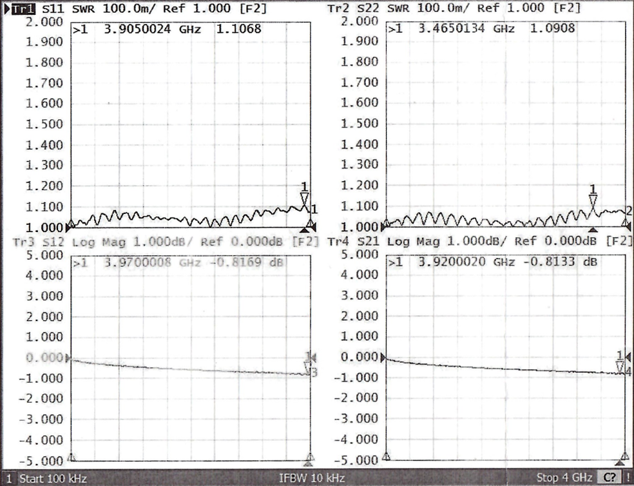Click the C? calibration status indicator
Image resolution: width=634 pixels, height=486 pixels.
click(608, 478)
